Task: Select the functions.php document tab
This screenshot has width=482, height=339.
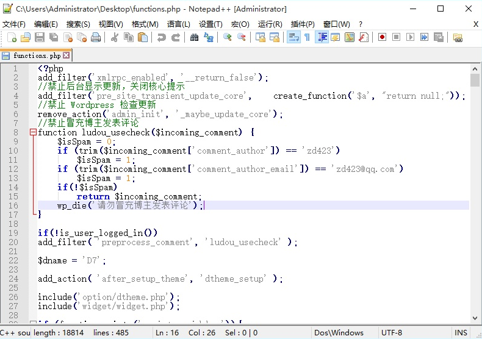Action: 37,55
